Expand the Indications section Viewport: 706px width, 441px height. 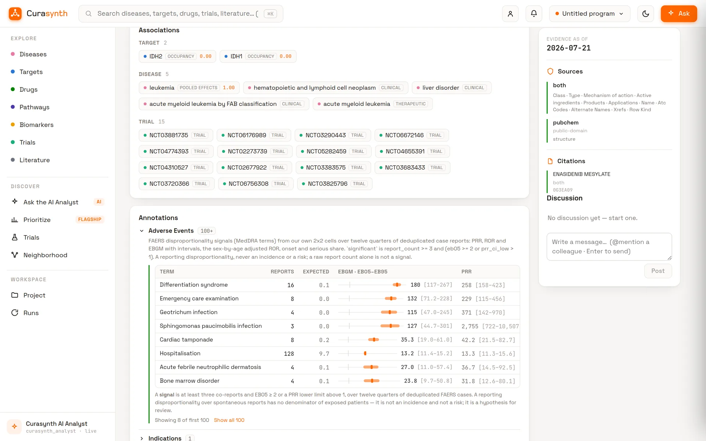tap(142, 438)
